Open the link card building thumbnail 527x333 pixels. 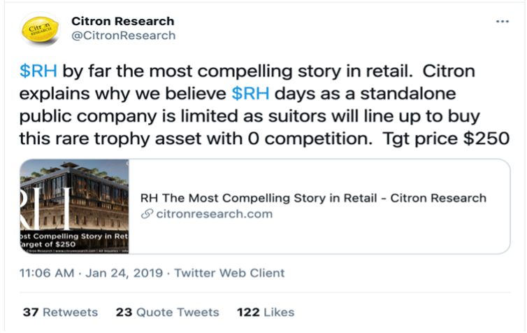click(x=75, y=206)
